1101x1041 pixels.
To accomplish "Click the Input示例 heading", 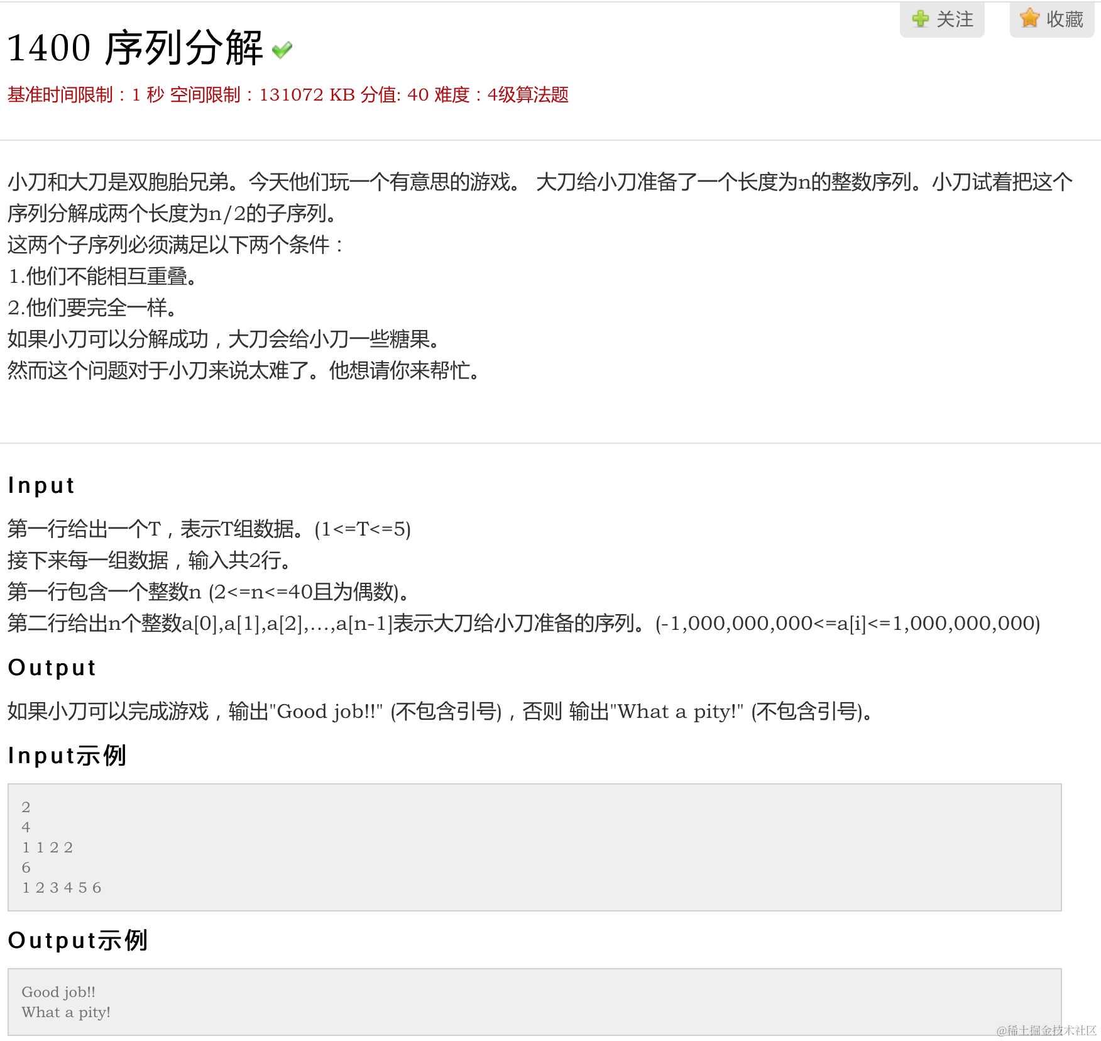I will (x=67, y=756).
